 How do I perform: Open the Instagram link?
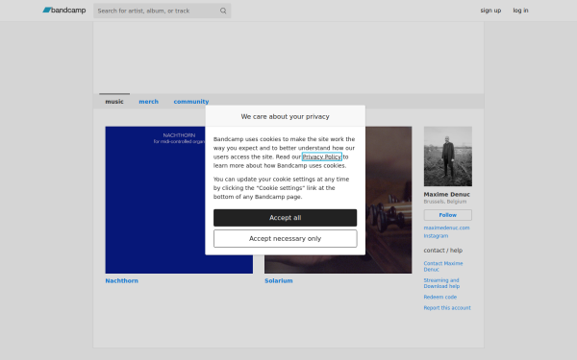point(436,236)
